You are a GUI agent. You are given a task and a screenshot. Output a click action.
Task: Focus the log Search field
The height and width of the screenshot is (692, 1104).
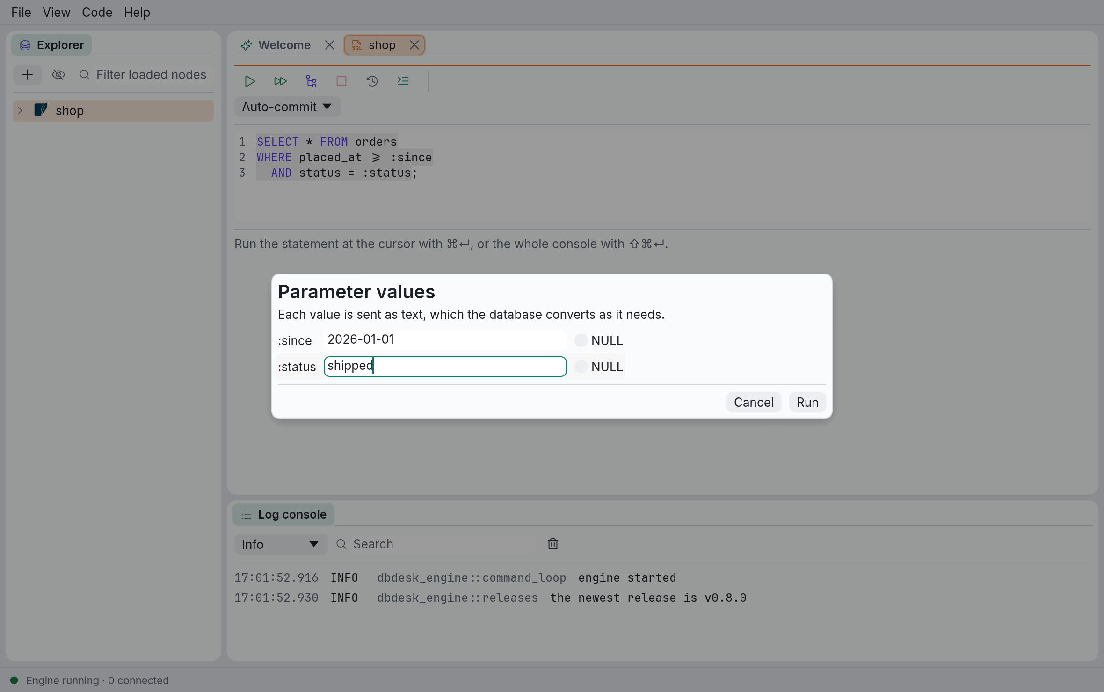coord(443,544)
